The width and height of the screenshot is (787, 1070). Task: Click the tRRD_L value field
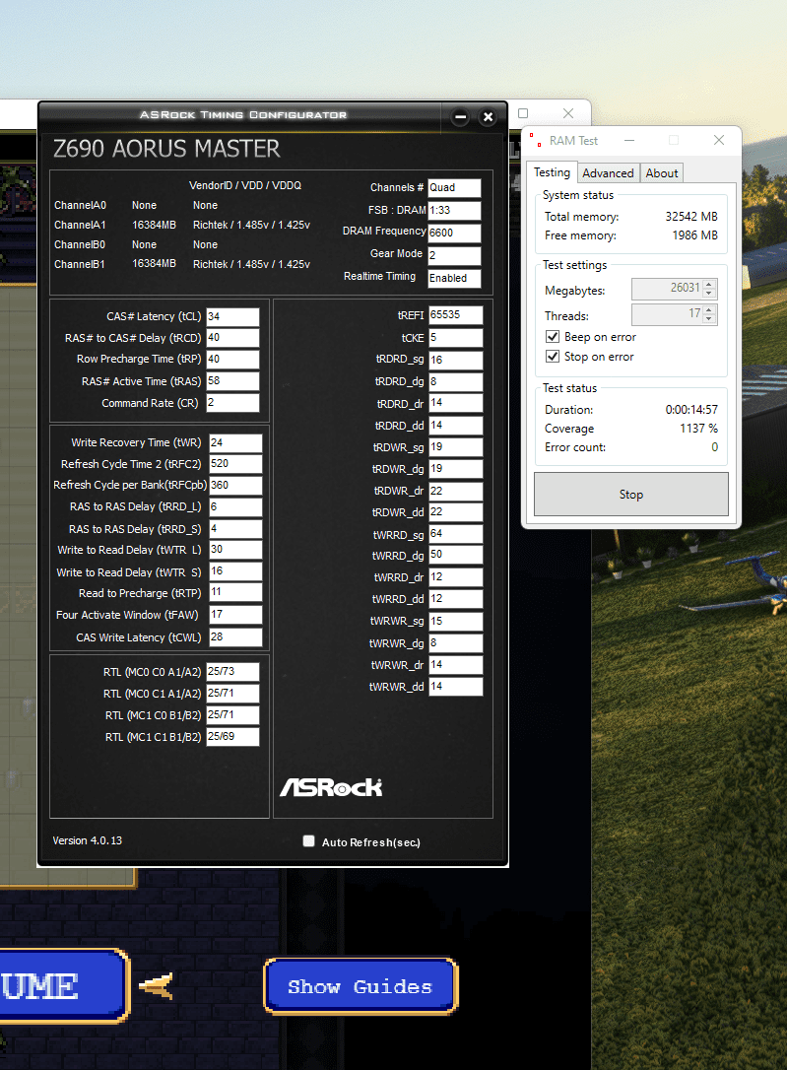235,507
